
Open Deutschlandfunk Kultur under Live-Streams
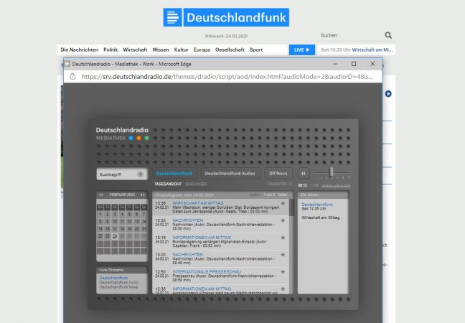(x=119, y=282)
